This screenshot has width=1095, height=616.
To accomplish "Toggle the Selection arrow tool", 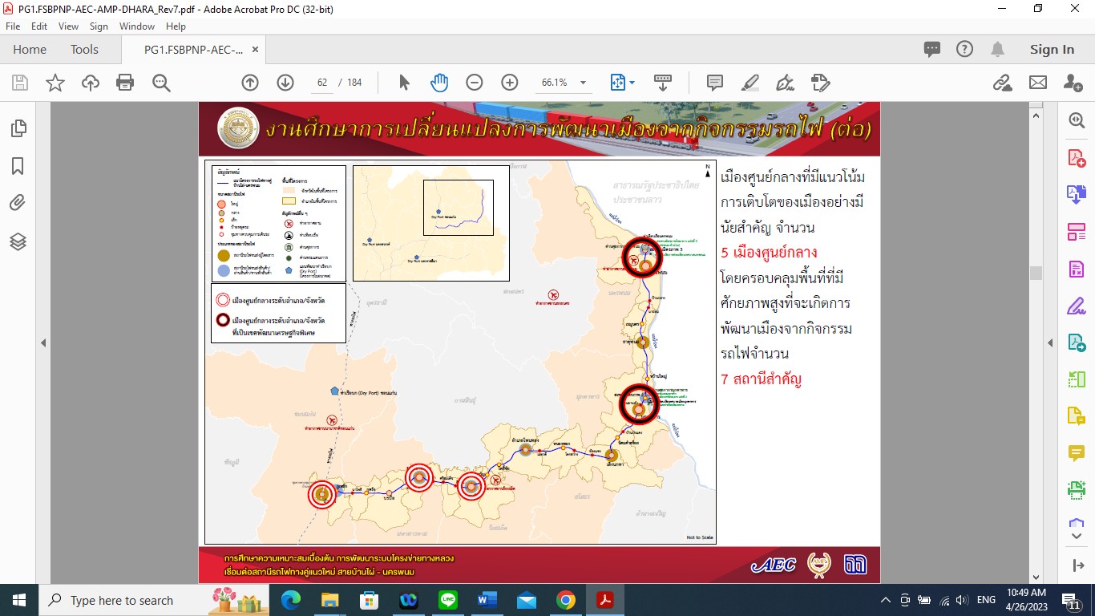I will pos(404,83).
